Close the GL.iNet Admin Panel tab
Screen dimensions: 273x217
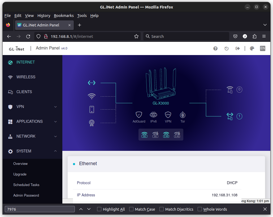pyautogui.click(x=70, y=25)
